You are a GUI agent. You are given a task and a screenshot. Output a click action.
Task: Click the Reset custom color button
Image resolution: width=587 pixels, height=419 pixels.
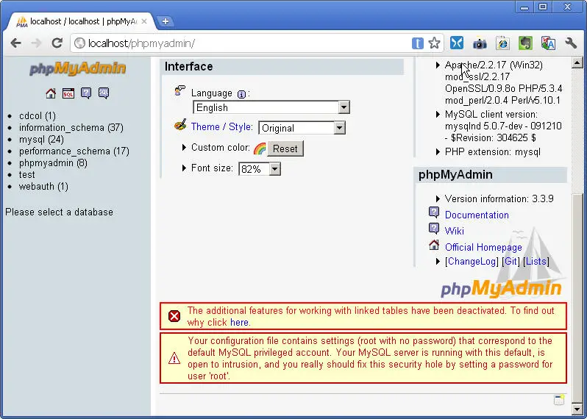pyautogui.click(x=285, y=148)
